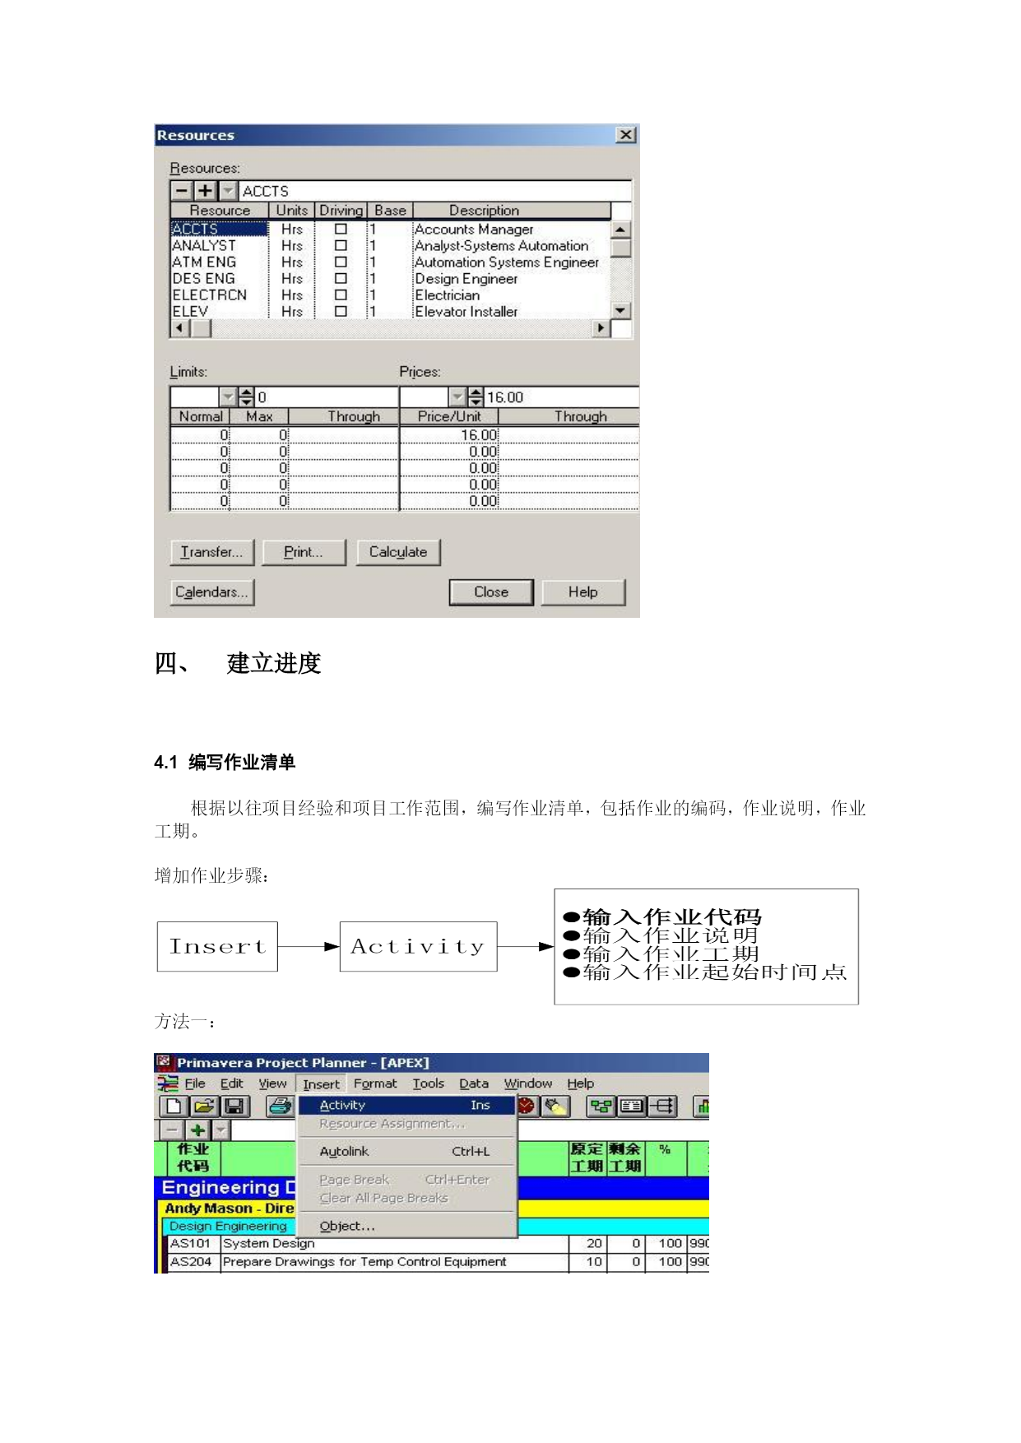Click the Print toolbar icon in Primavera

281,1107
